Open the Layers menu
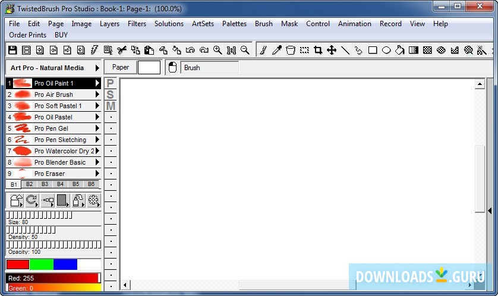498x296 pixels. click(109, 24)
